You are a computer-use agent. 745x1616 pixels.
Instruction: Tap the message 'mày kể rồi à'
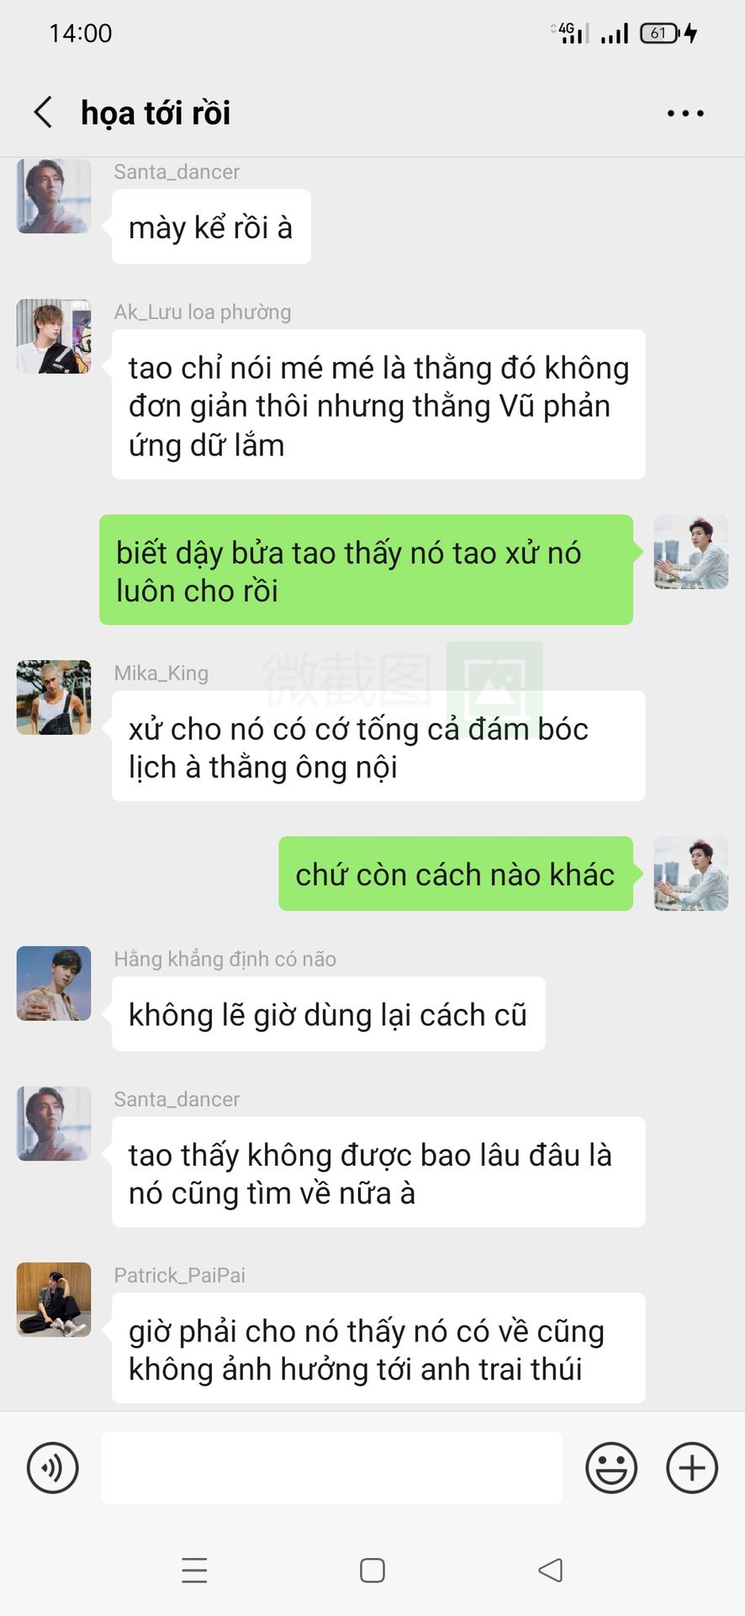(211, 226)
